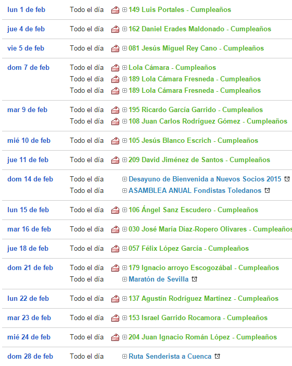292x366 pixels.
Task: Expand the 057 Félix López García event
Action: (125, 248)
